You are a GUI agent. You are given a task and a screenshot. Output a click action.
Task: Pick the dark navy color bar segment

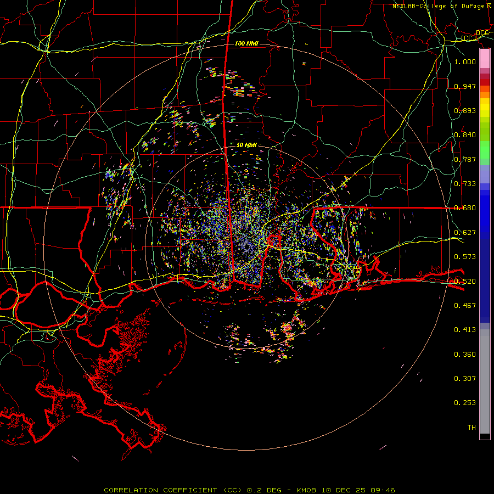click(x=485, y=280)
